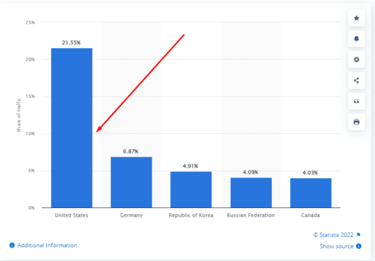Open the Additional Information link

[x=47, y=245]
